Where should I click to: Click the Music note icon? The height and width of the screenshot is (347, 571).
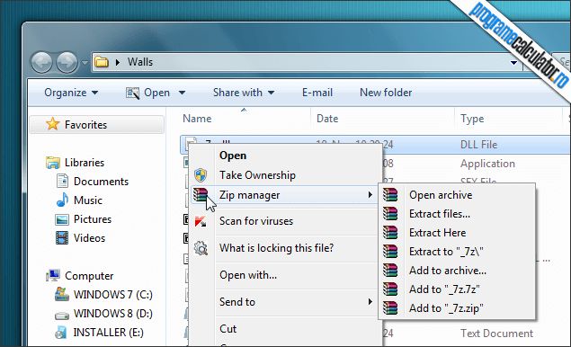[63, 200]
